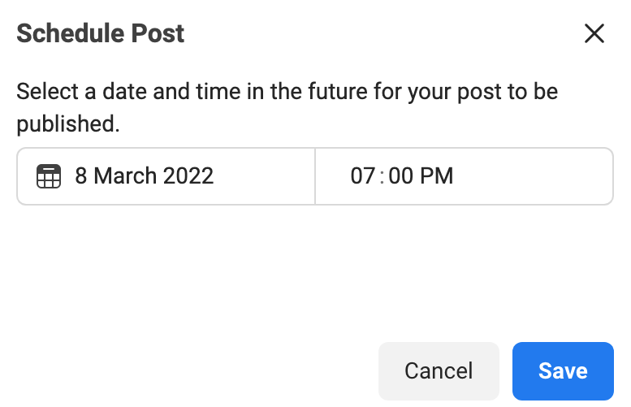The image size is (631, 407).
Task: Click the day number 8 in the date
Action: [x=81, y=176]
